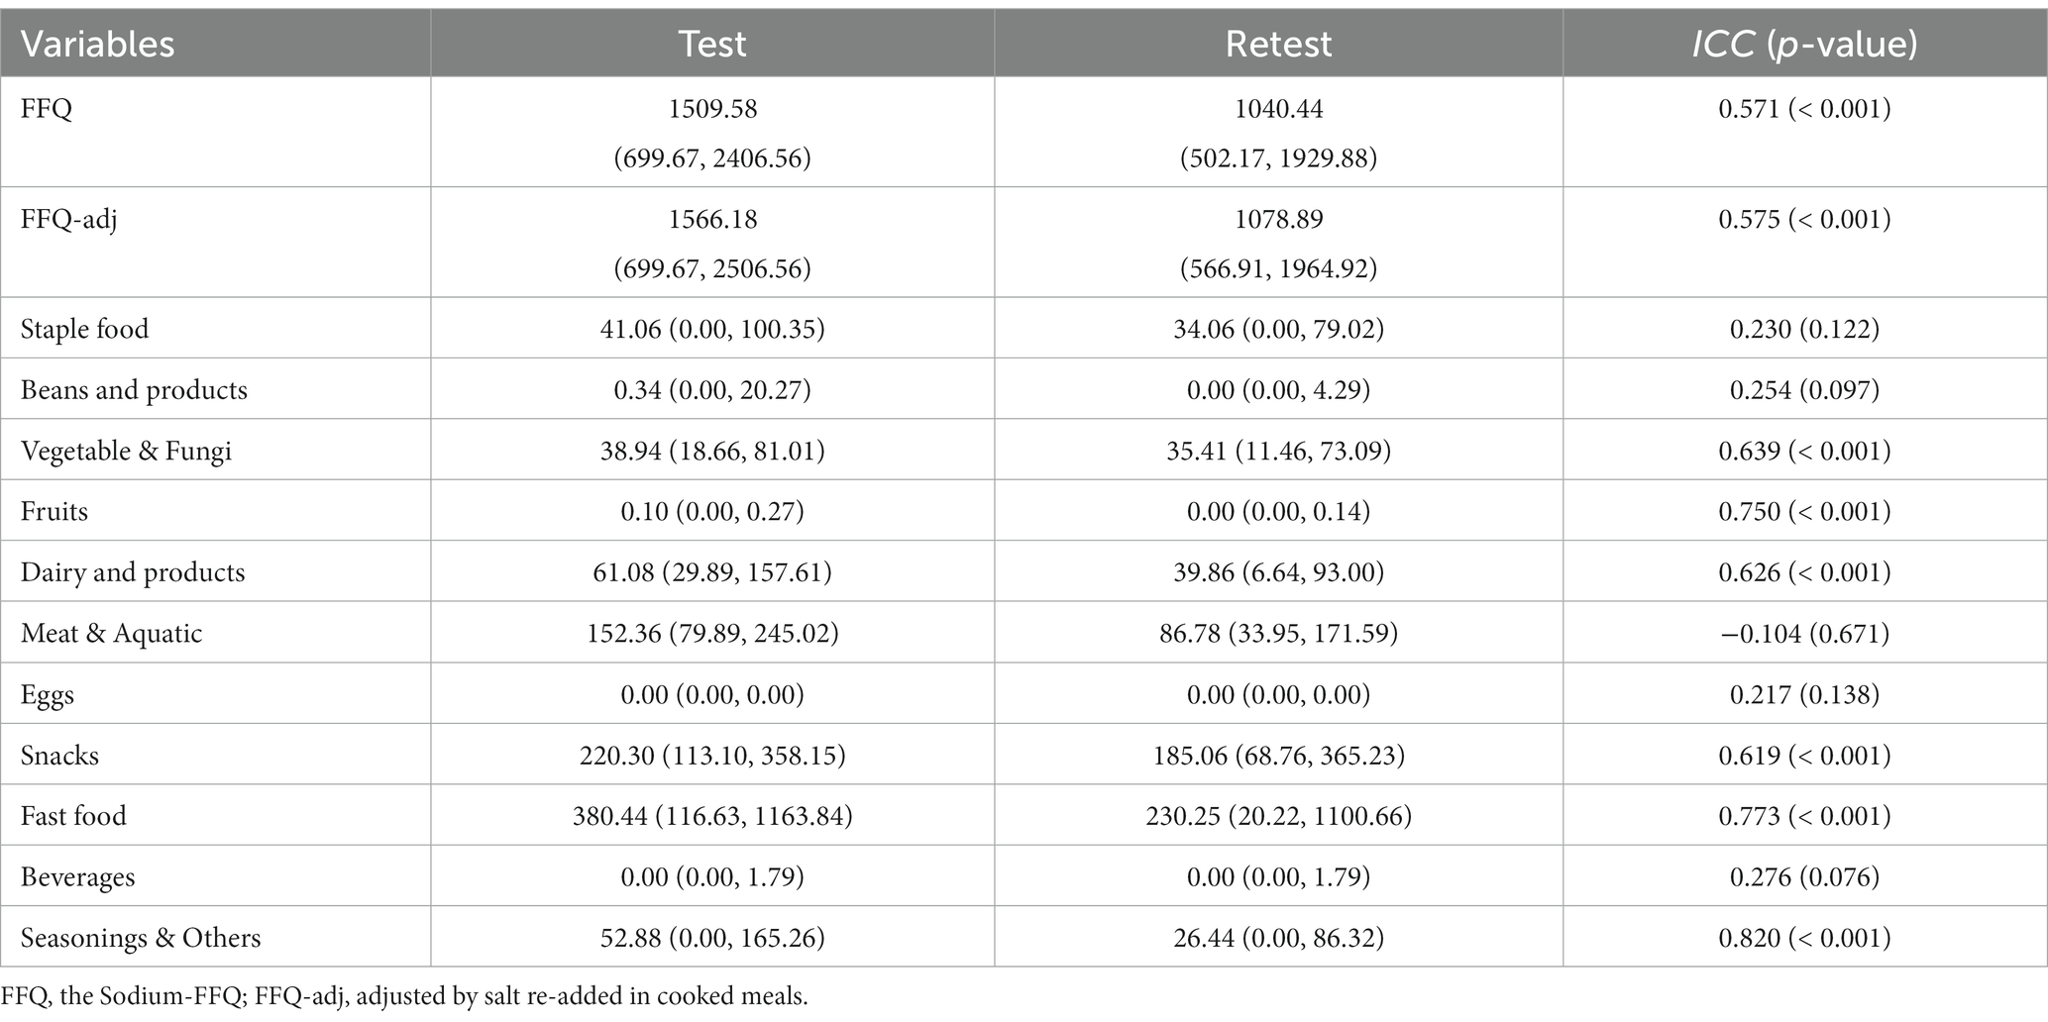This screenshot has width=2048, height=1022.
Task: Select the FFQ-adj row label
Action: [68, 219]
